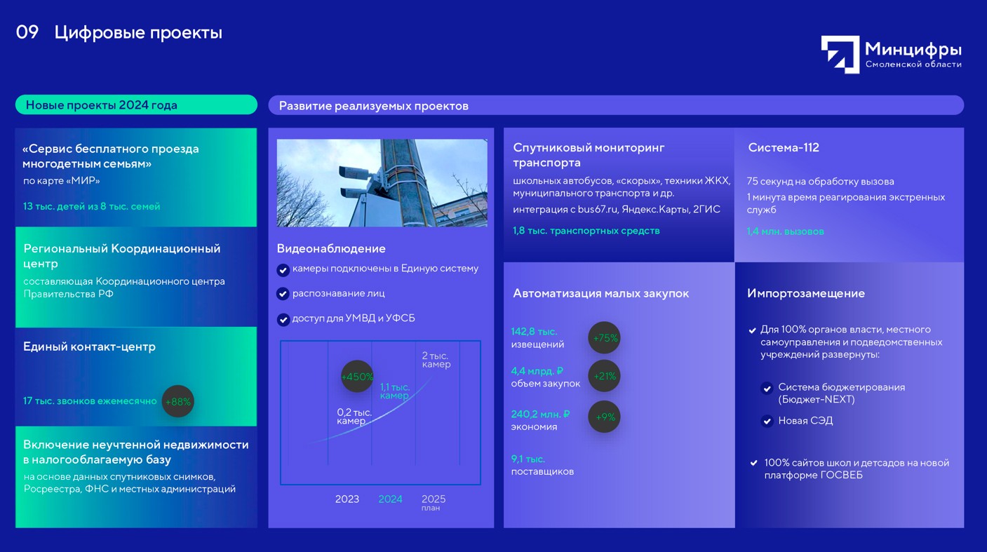The image size is (987, 552).
Task: Click the +88% badge for contact-center calls
Action: point(177,402)
